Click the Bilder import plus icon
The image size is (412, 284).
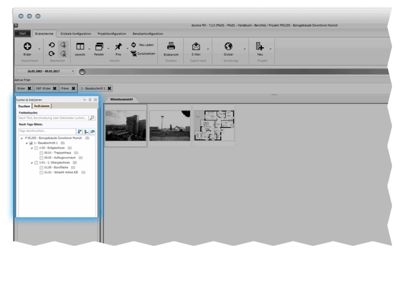(x=27, y=46)
